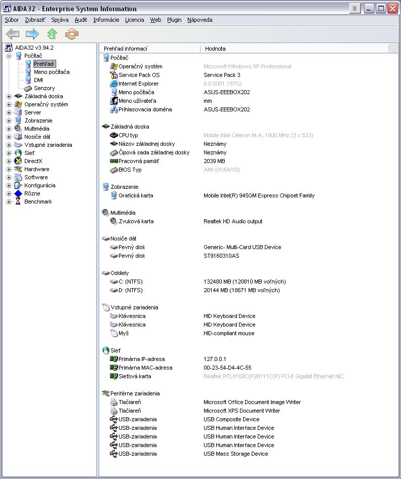Click the Nosiče dát disk icon in tree
Image resolution: width=401 pixels, height=479 pixels.
[x=18, y=137]
